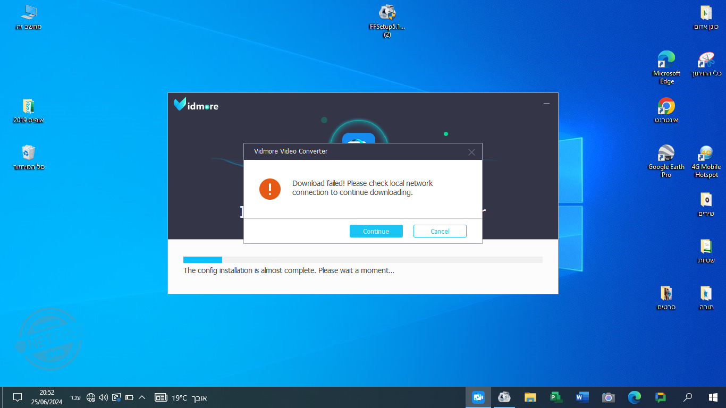Select the Snipping Tool 'כלי החיתוך' shortcut
Image resolution: width=726 pixels, height=408 pixels.
[x=706, y=64]
